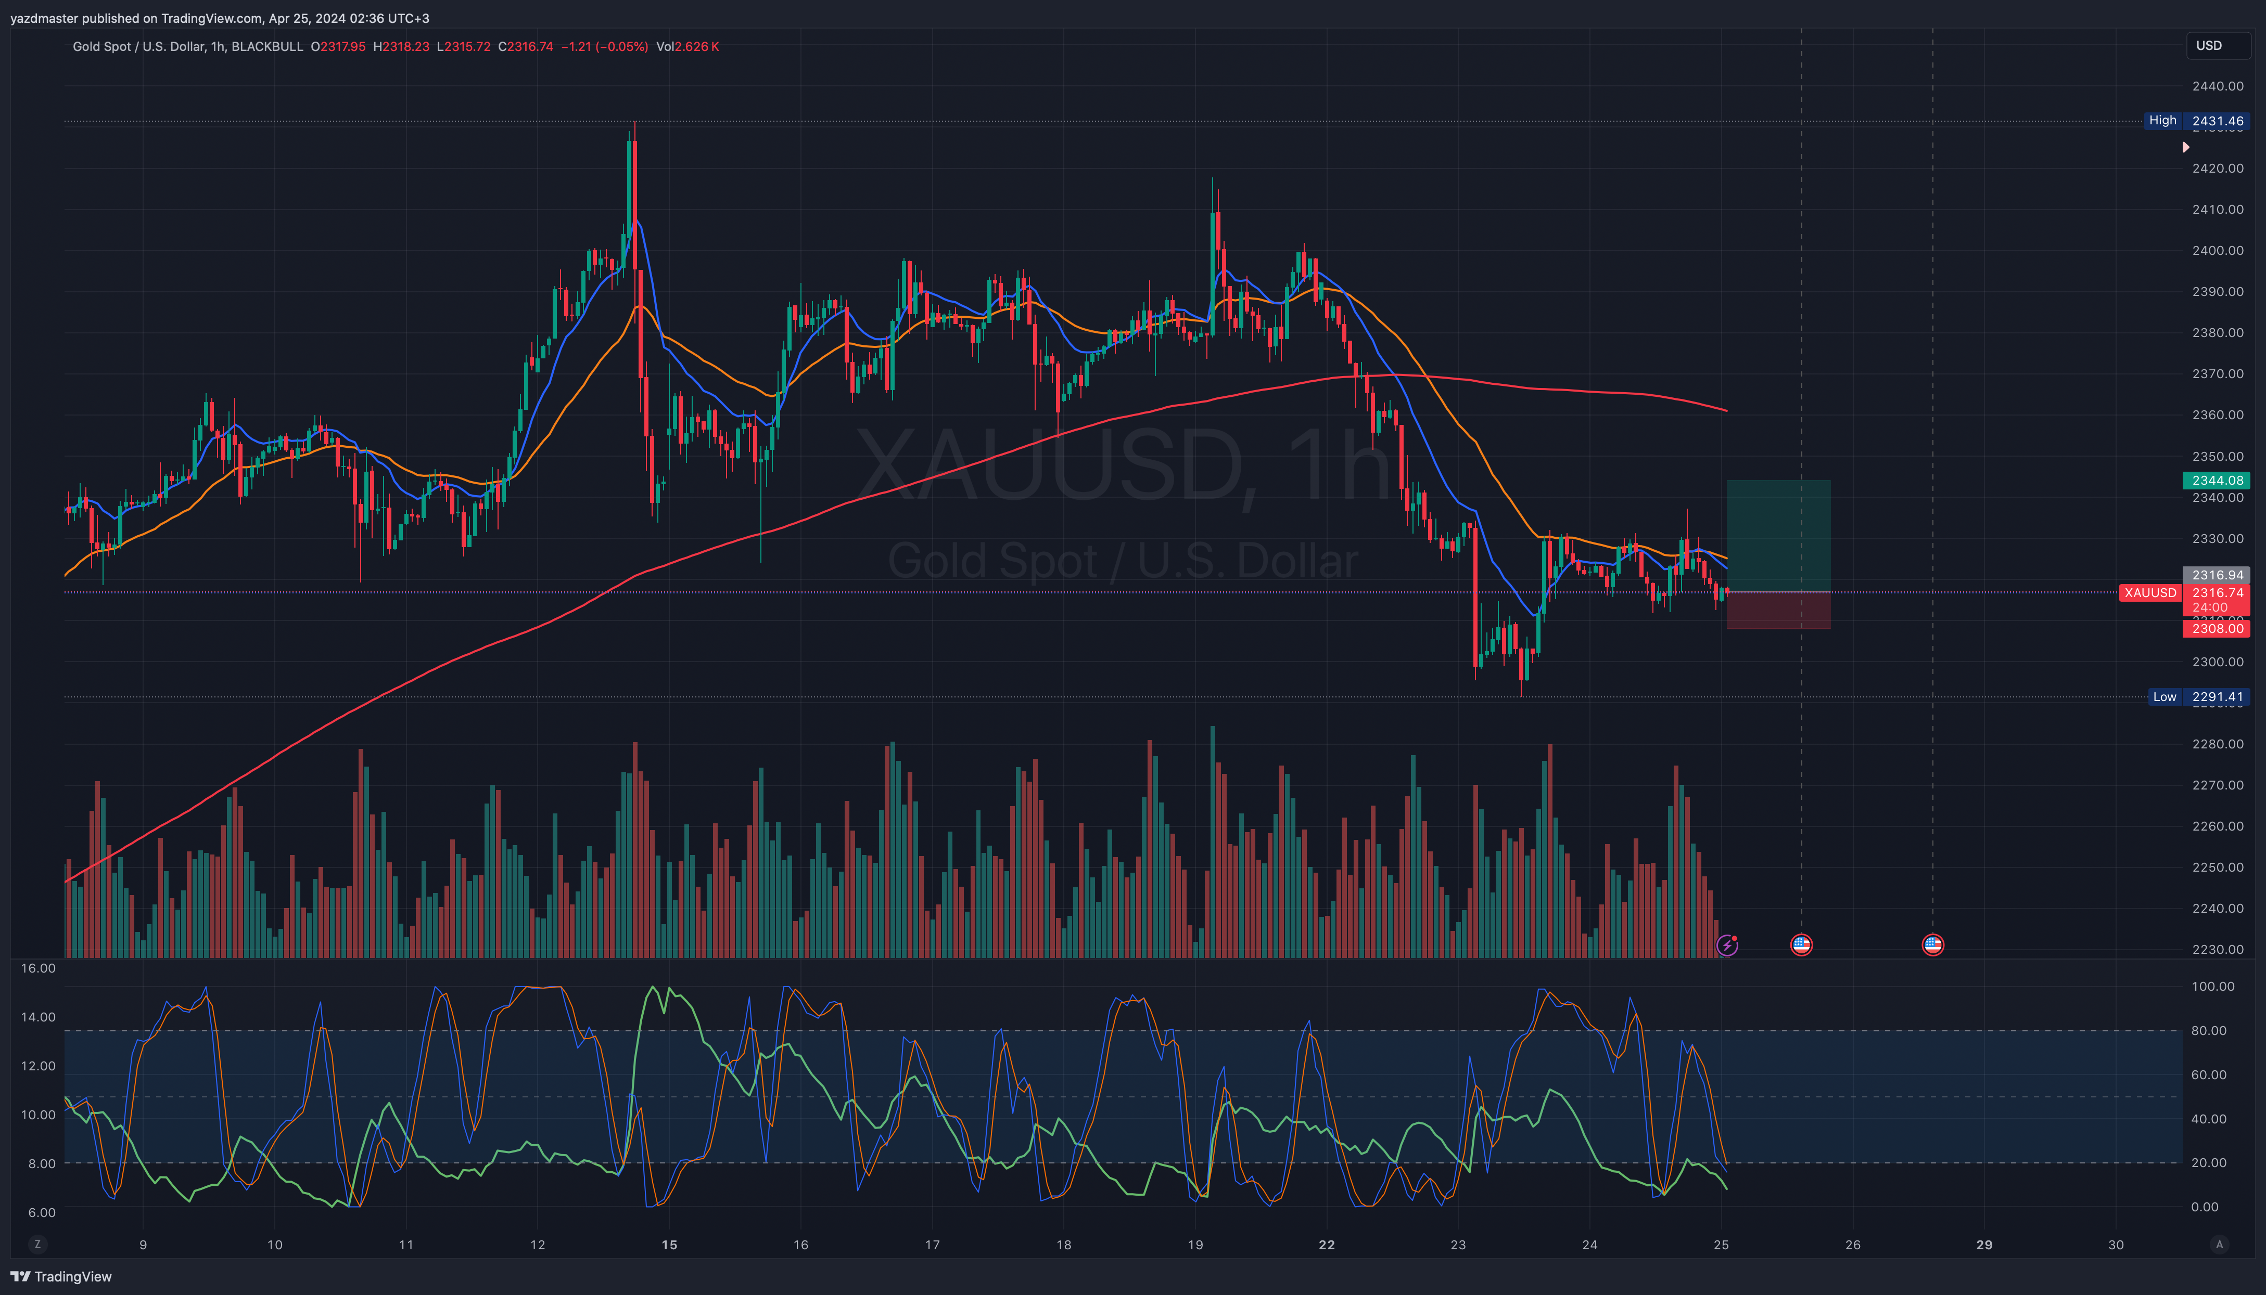Click the yazdmaster published header text
The width and height of the screenshot is (2266, 1295).
click(220, 18)
